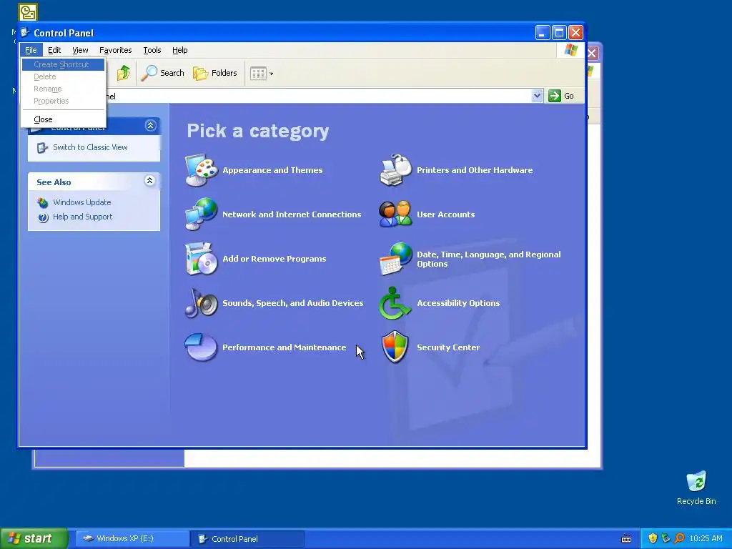Viewport: 732px width, 549px height.
Task: Open Network and Internet Connections globe icon
Action: point(201,214)
